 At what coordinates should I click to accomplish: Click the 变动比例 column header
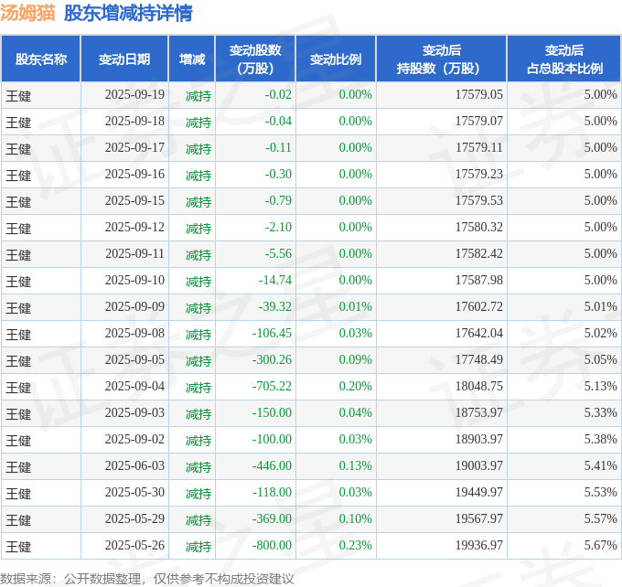(336, 59)
